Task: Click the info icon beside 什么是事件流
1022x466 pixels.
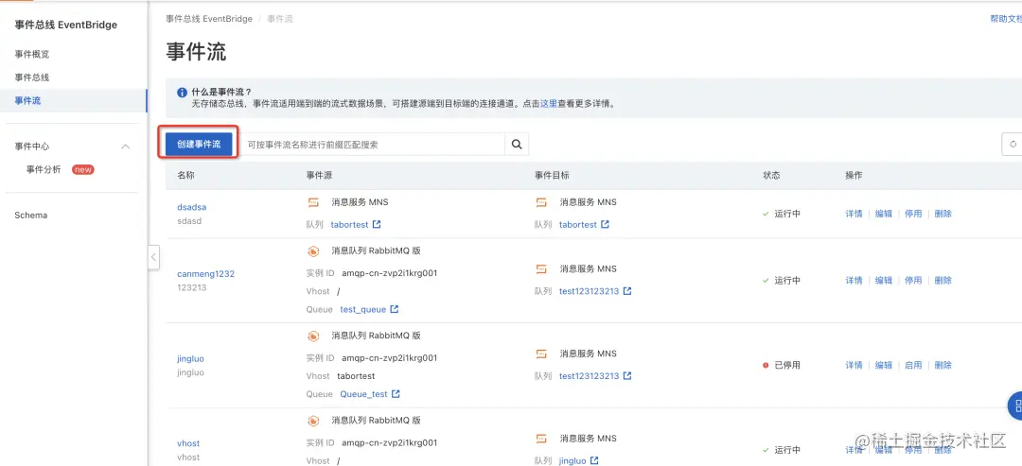Action: pyautogui.click(x=183, y=93)
